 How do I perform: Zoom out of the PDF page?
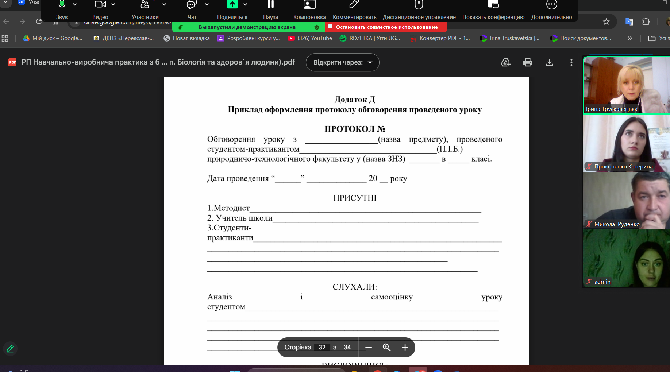click(x=369, y=348)
